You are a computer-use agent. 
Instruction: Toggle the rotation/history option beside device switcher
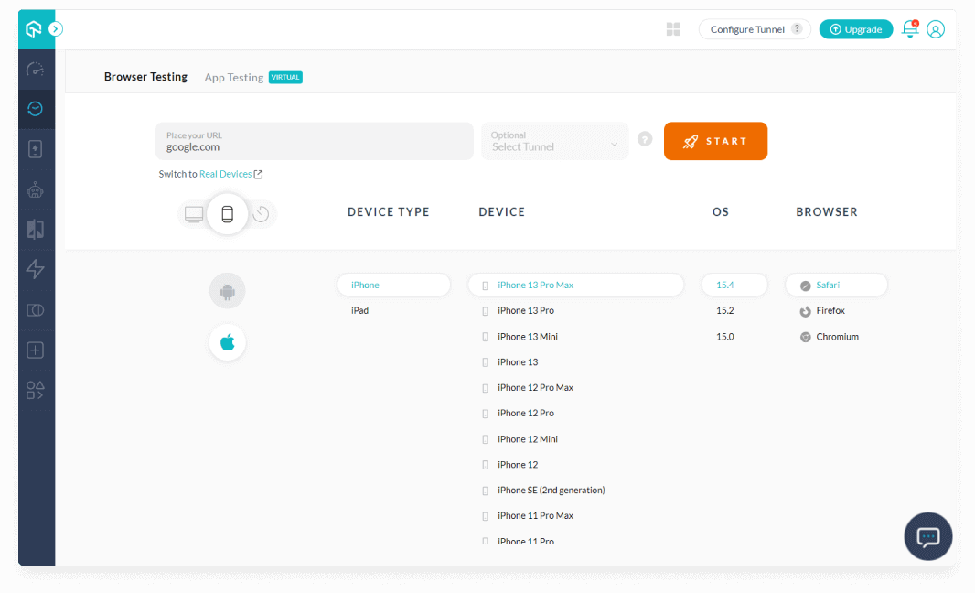[x=261, y=213]
